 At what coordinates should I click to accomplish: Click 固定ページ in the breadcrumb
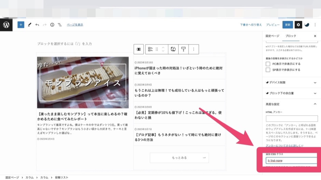(x=12, y=177)
